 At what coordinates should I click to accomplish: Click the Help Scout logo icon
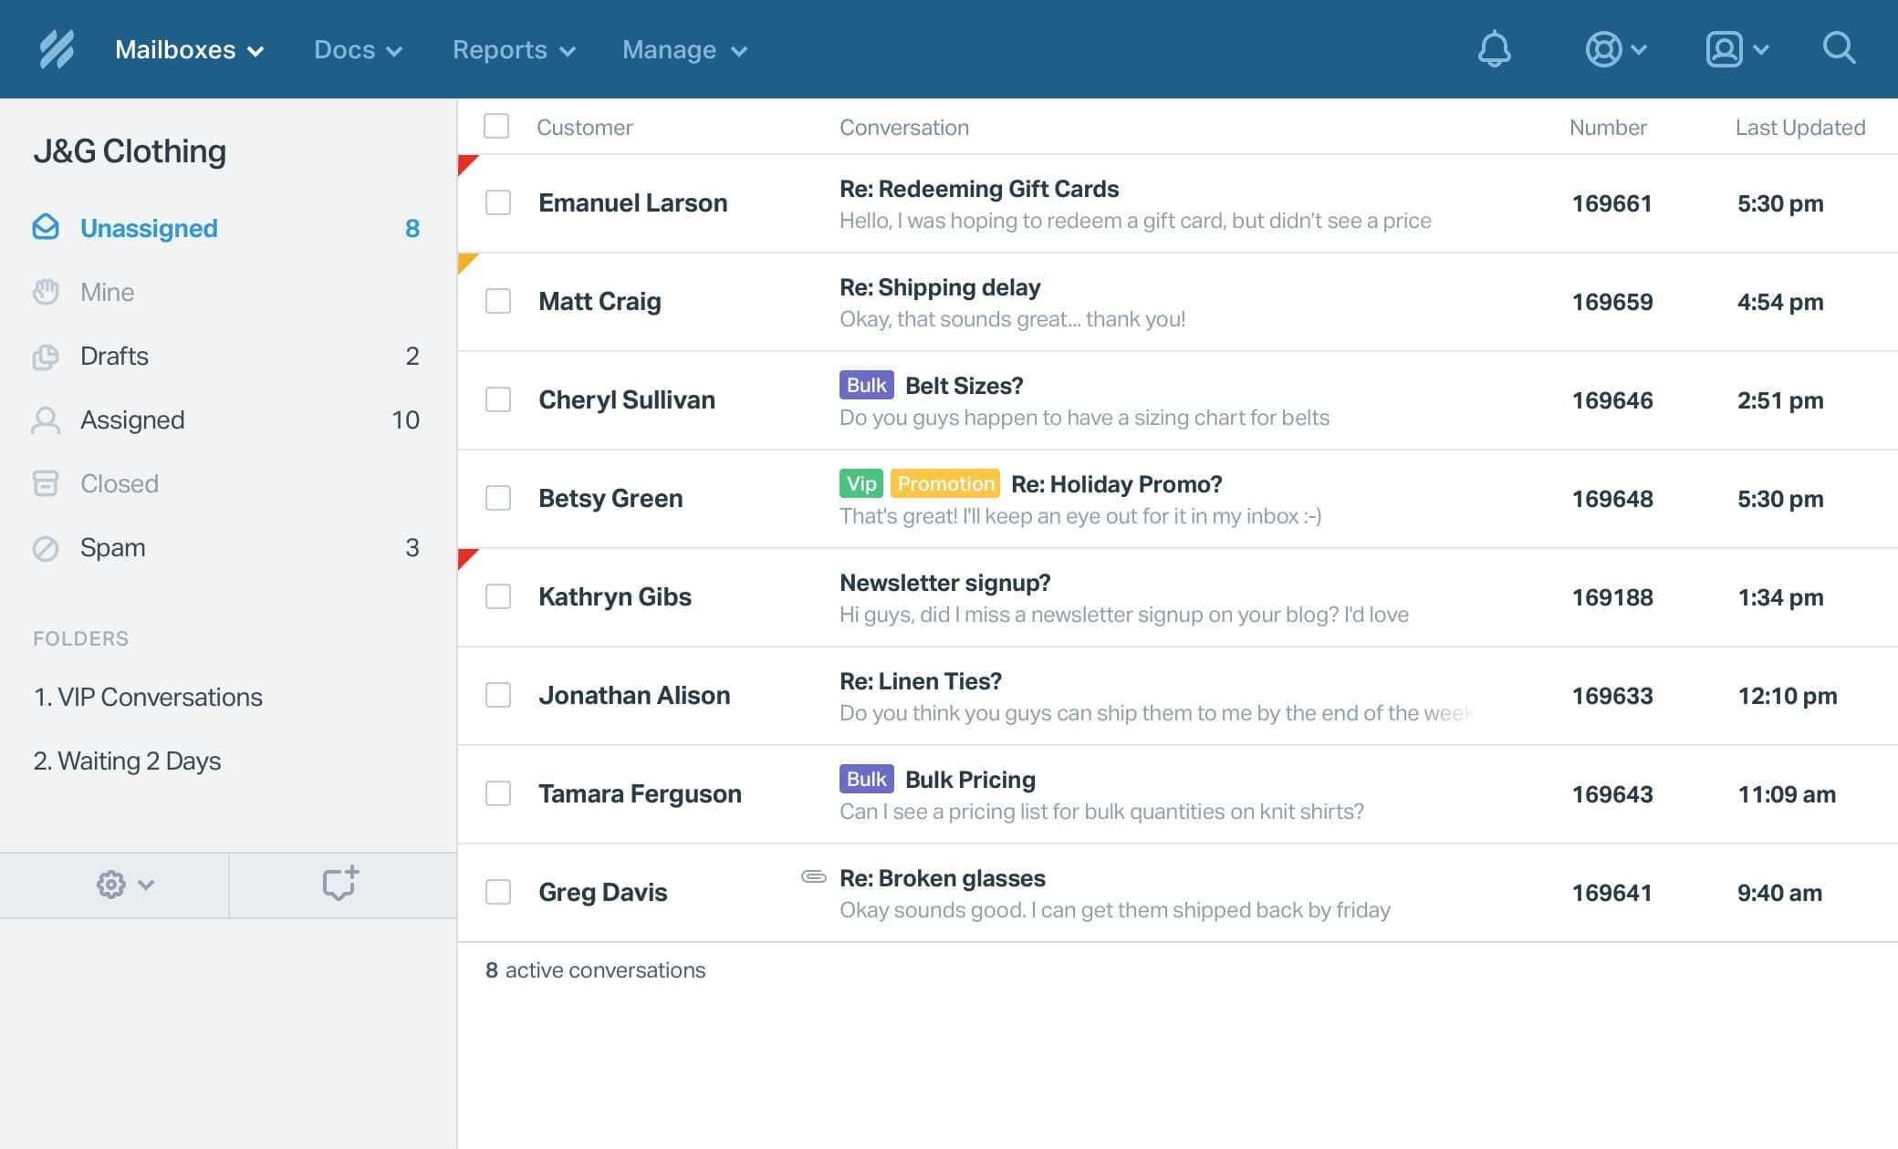click(57, 49)
